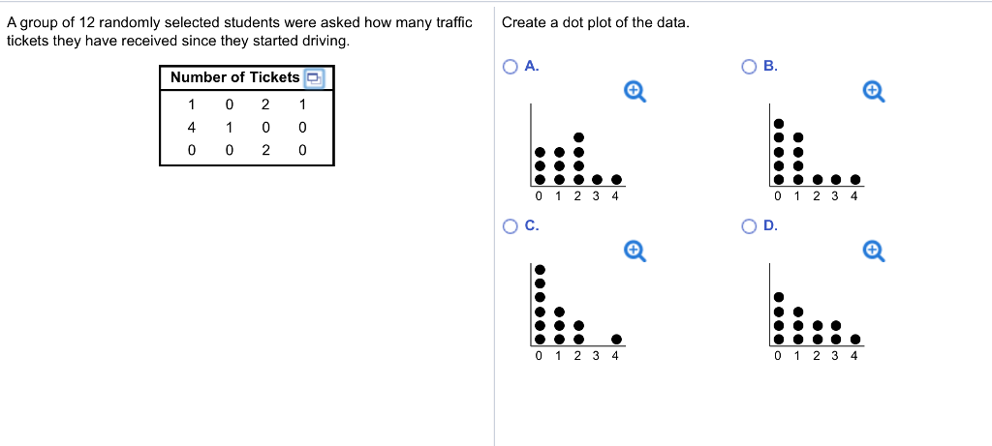This screenshot has height=446, width=992.
Task: Mark option C radio button
Action: tap(510, 226)
